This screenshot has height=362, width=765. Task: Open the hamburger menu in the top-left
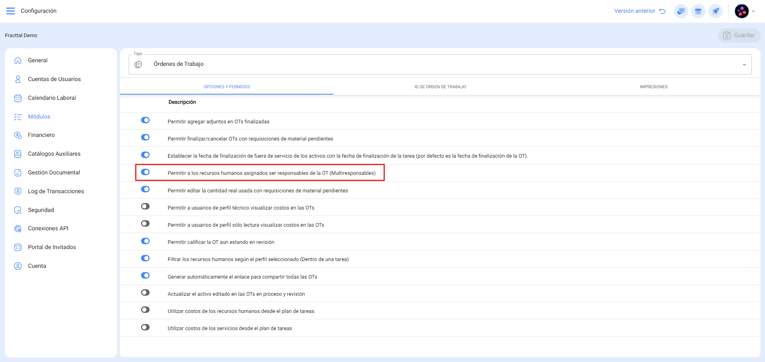10,11
